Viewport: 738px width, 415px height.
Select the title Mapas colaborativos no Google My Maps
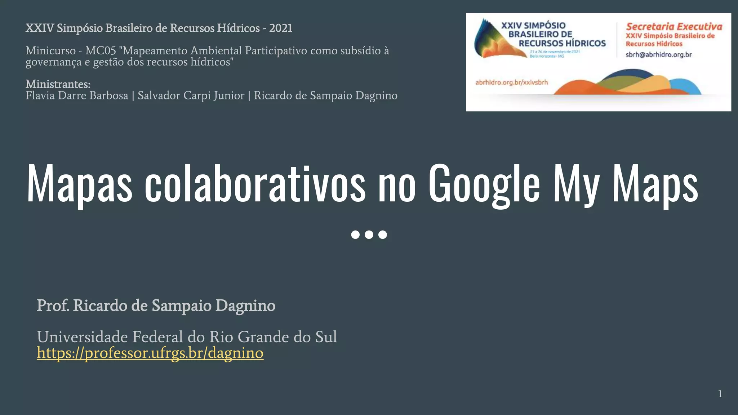pyautogui.click(x=362, y=183)
